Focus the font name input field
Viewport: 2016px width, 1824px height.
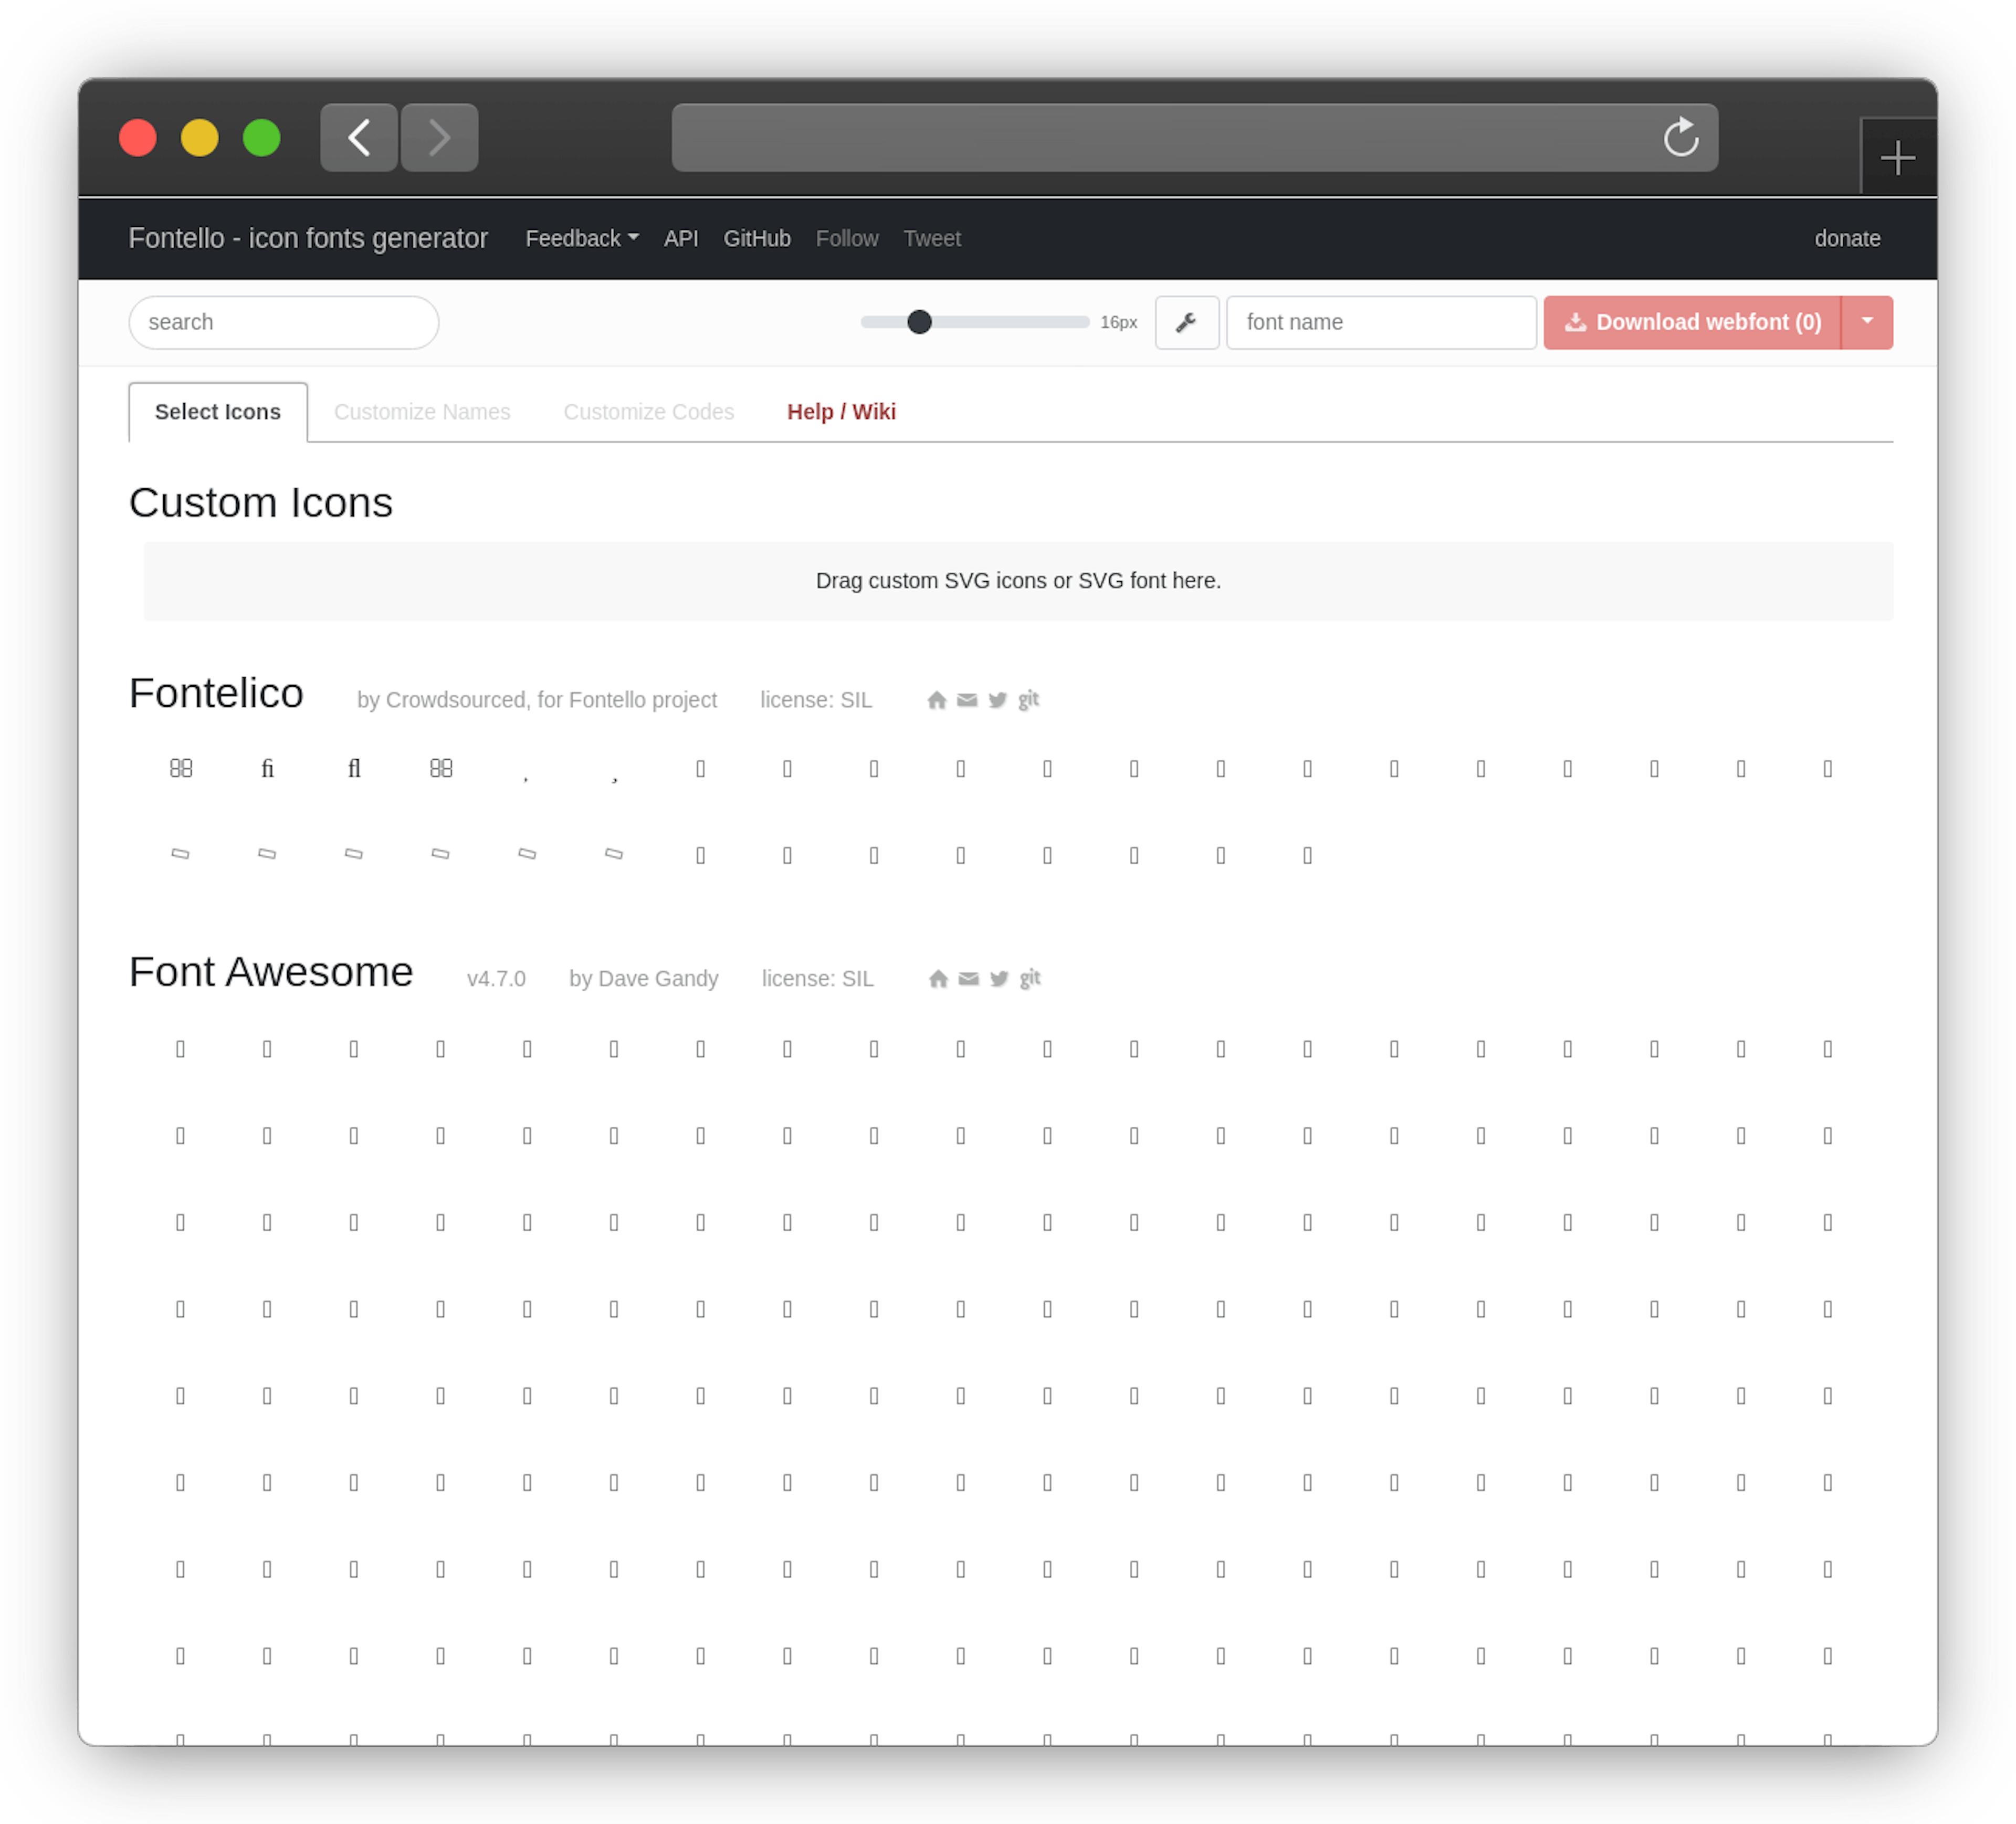click(x=1381, y=322)
